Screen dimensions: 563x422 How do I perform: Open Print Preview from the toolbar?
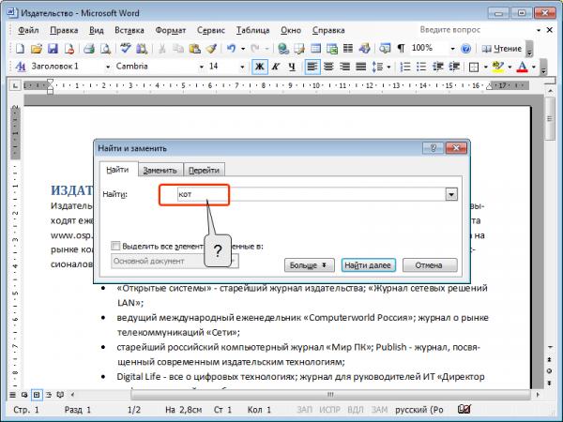[105, 49]
